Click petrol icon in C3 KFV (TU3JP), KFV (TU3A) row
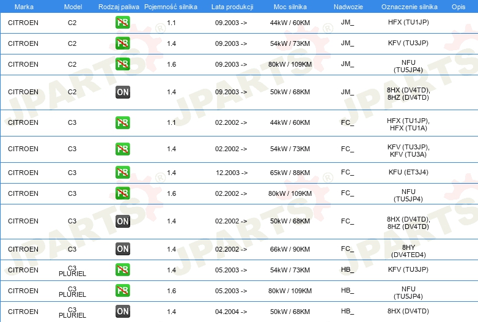The height and width of the screenshot is (322, 478). click(x=122, y=149)
